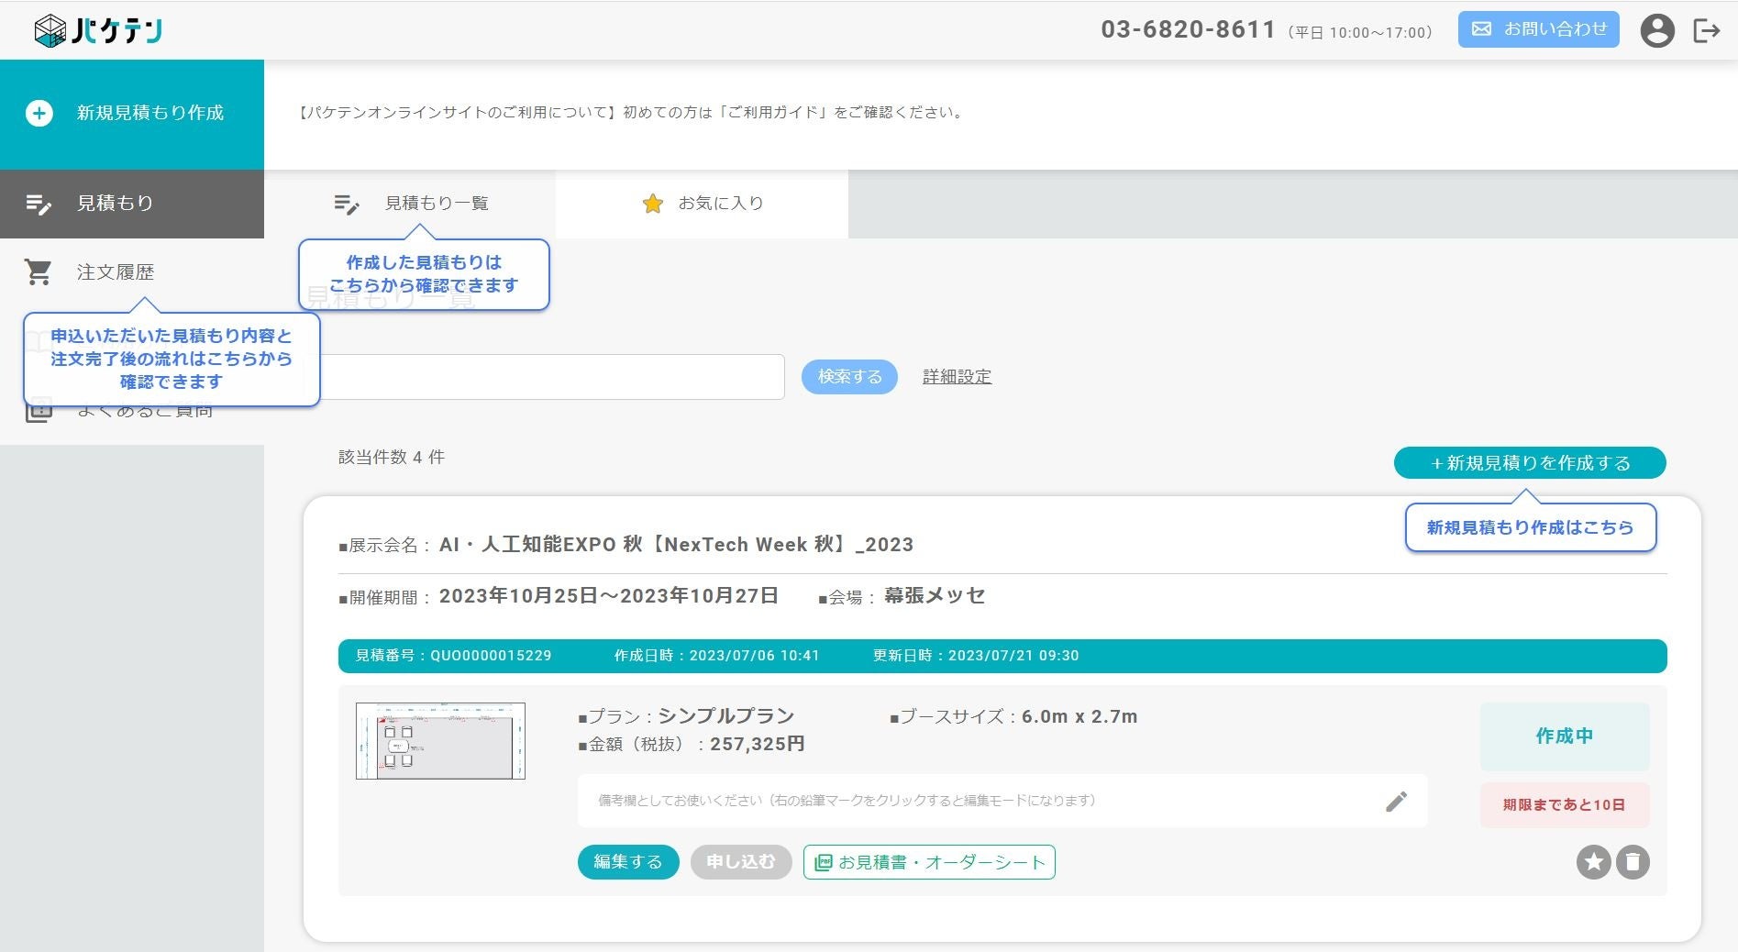Open the お問い合わせ contact button
The image size is (1738, 952).
[x=1539, y=29]
